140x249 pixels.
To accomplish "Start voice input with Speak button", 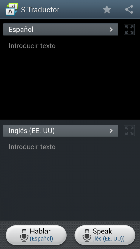I will point(105,235).
